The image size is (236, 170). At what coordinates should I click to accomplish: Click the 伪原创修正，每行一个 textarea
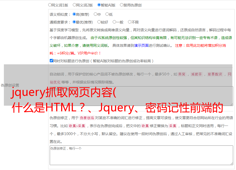click(x=141, y=155)
